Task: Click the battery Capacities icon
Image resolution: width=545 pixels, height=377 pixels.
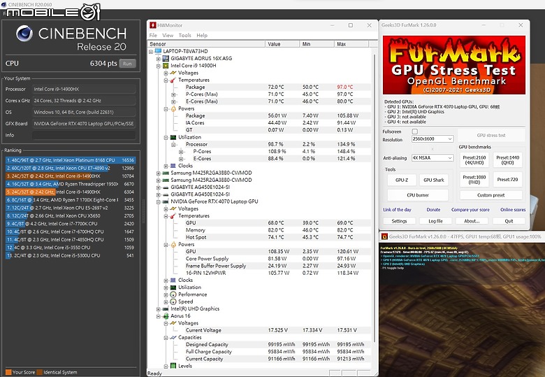Action: (173, 337)
